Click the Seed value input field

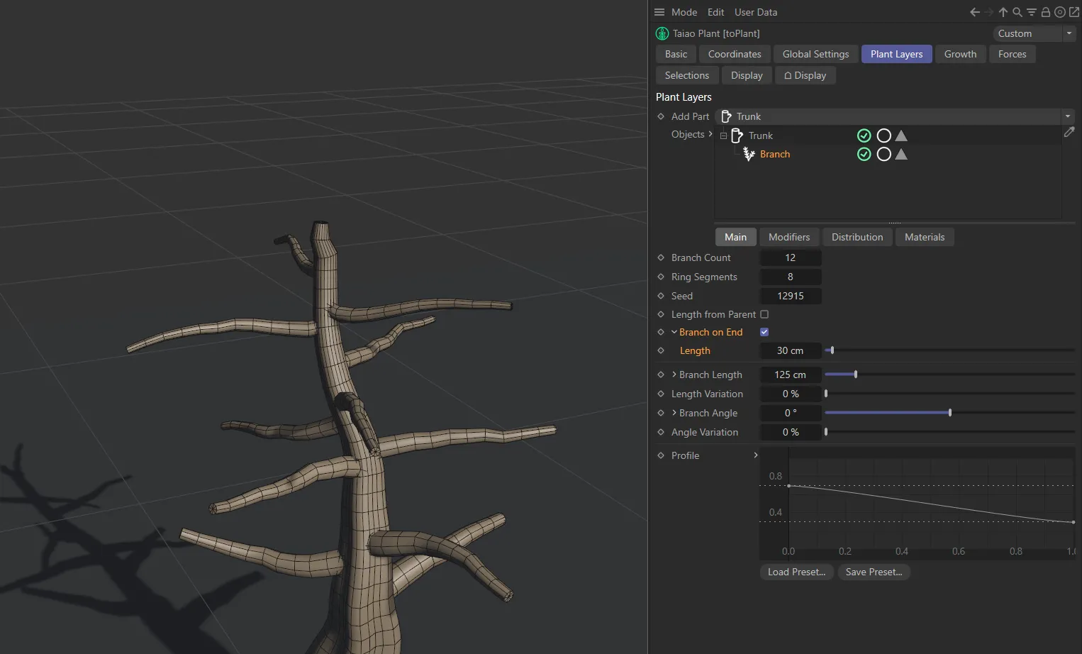pos(791,296)
